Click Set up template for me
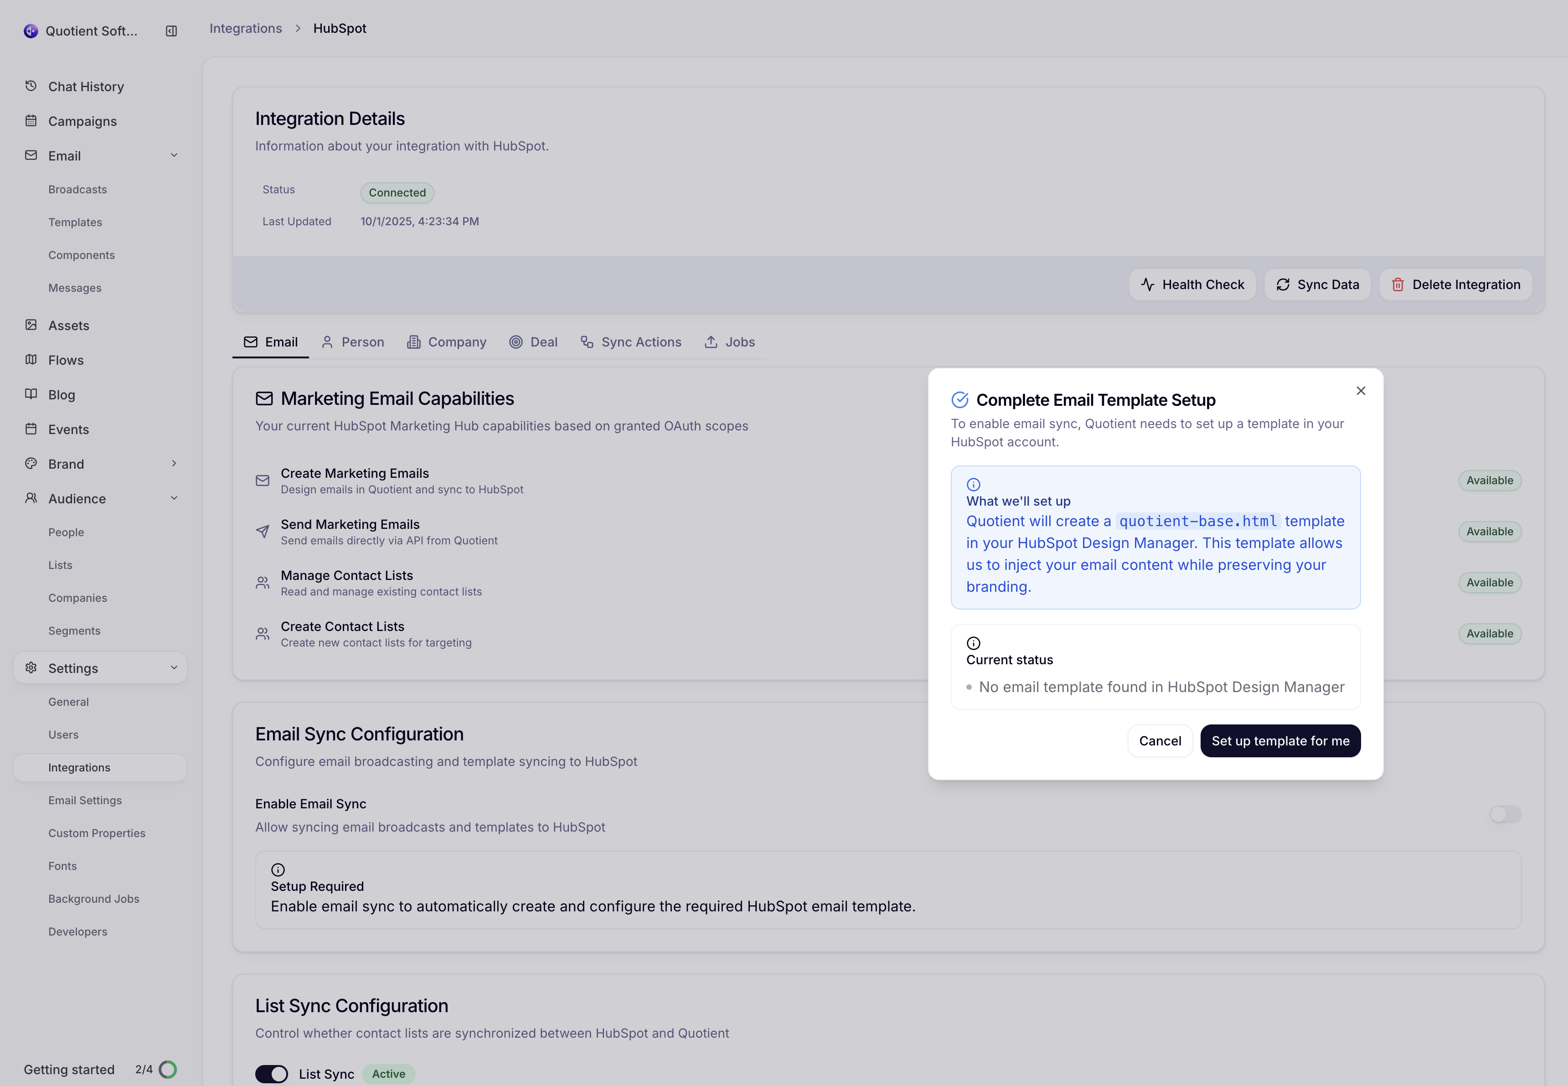The height and width of the screenshot is (1086, 1568). coord(1280,740)
